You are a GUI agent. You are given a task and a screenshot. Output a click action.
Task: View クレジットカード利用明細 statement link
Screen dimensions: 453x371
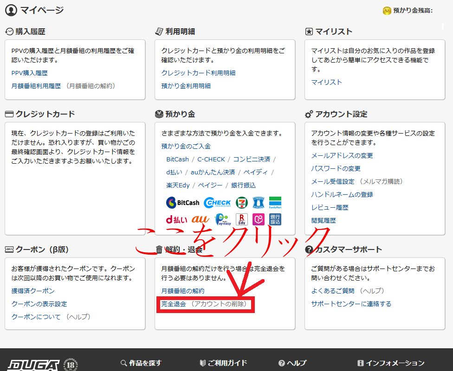198,73
